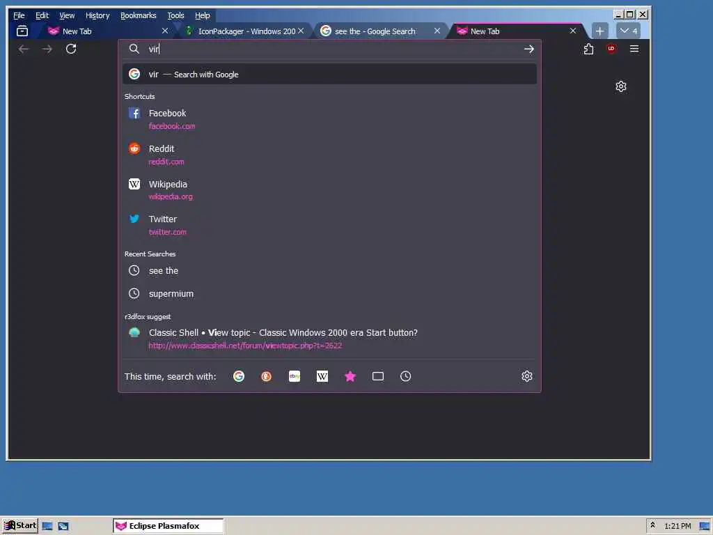Open a new tab with plus button
Image resolution: width=713 pixels, height=535 pixels.
600,31
